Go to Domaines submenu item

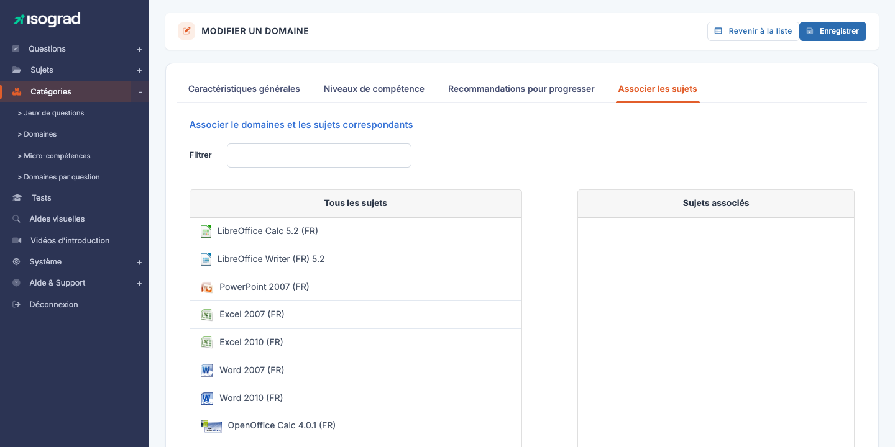point(37,134)
